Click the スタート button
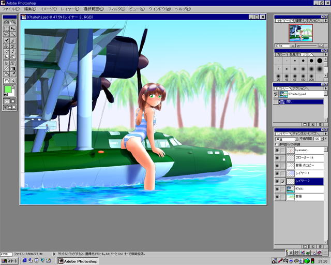Viewport: 331px width, 265px height. [9, 261]
